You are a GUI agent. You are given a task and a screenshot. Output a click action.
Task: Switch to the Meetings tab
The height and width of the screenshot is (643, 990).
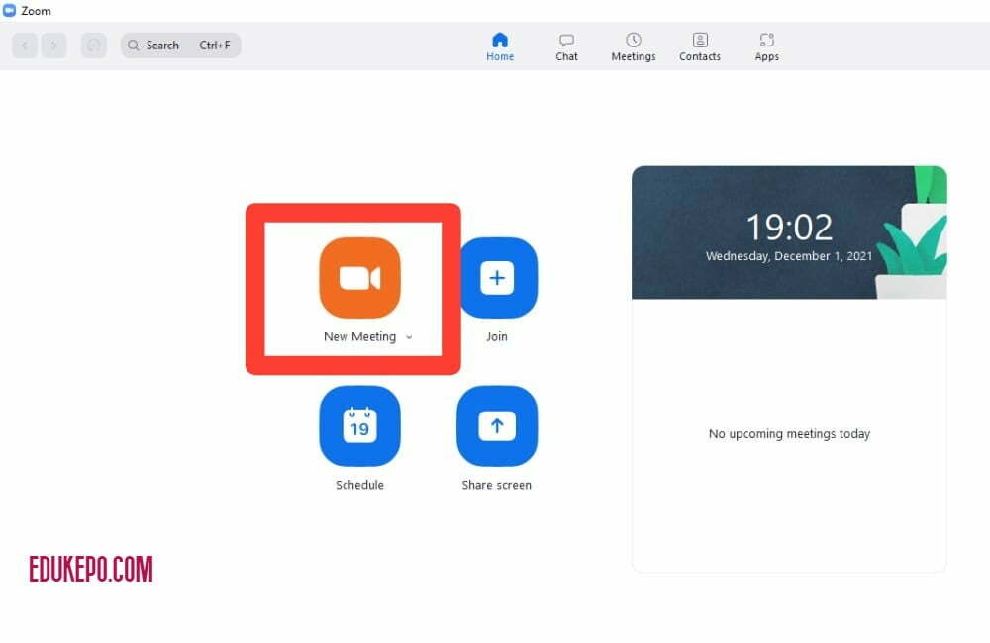634,46
